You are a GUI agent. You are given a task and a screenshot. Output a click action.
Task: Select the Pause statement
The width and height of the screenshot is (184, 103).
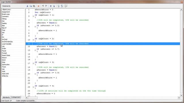(4, 51)
